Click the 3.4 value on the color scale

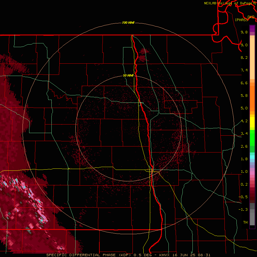[x=244, y=134]
